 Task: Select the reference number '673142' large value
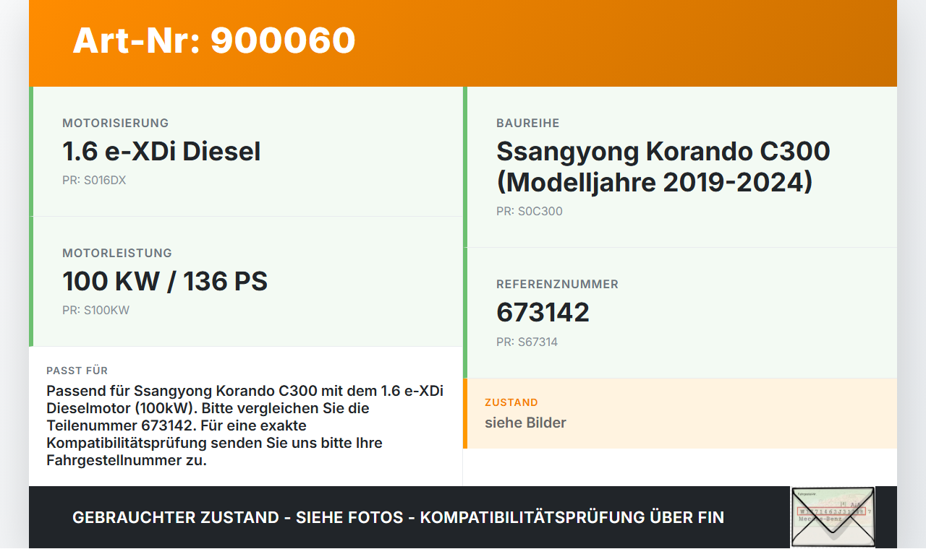pyautogui.click(x=543, y=313)
